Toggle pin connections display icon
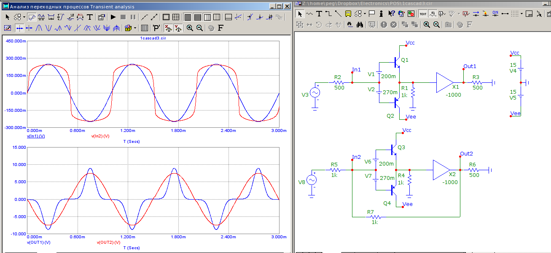This screenshot has width=551, height=253. [x=505, y=14]
